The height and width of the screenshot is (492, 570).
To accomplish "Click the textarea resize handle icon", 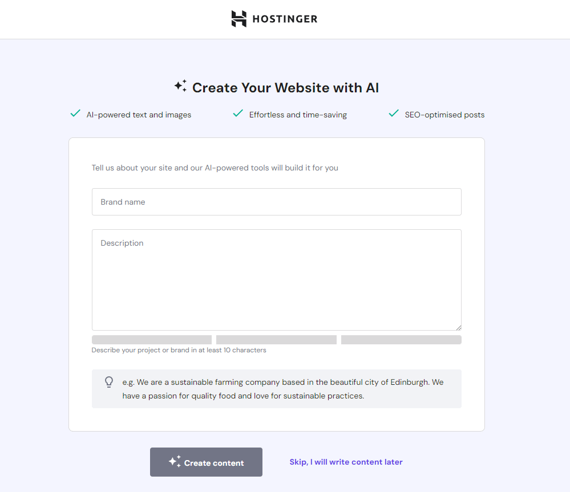I will 458,327.
